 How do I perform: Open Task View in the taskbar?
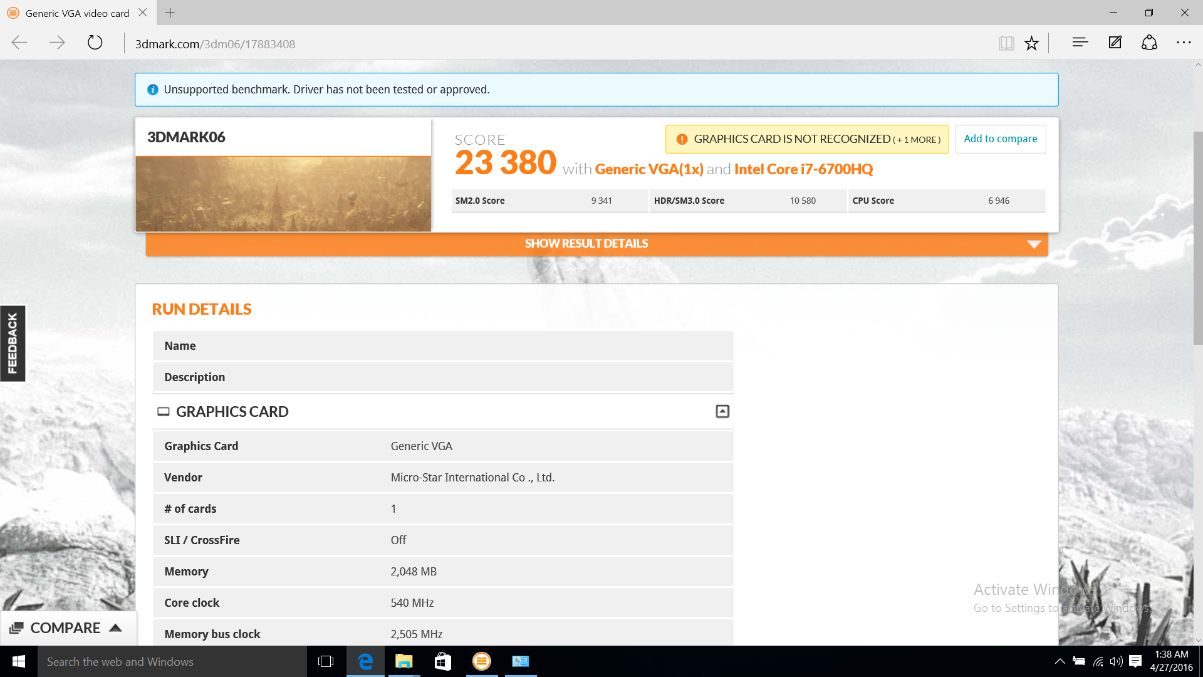pyautogui.click(x=326, y=661)
